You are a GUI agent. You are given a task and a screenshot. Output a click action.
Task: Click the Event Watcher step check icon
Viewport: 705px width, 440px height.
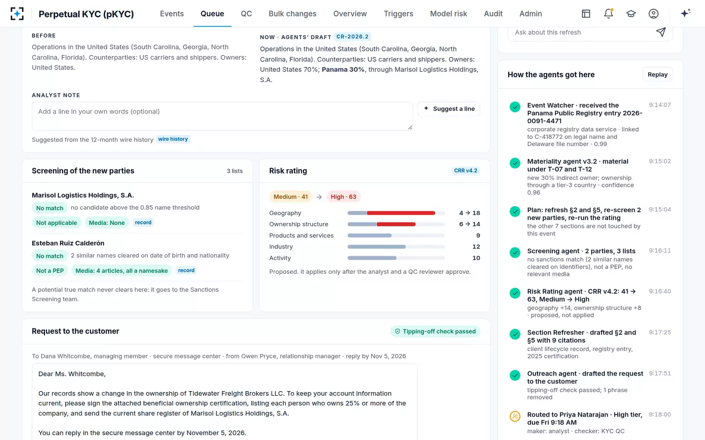[515, 107]
